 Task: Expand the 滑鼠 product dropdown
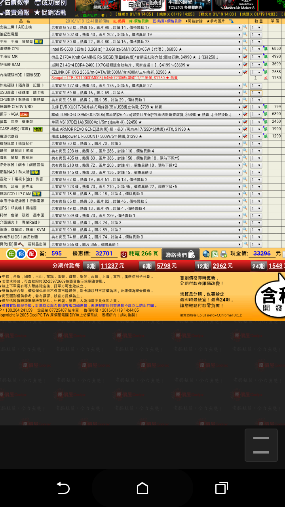[146, 158]
